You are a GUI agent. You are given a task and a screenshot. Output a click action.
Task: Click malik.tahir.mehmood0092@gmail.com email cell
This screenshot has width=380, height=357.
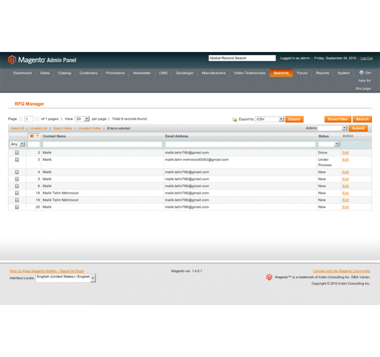tap(197, 160)
